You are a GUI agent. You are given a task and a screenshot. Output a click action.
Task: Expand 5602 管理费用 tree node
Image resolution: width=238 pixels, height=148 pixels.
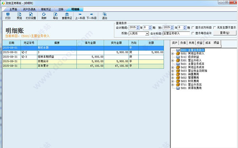[173, 78]
